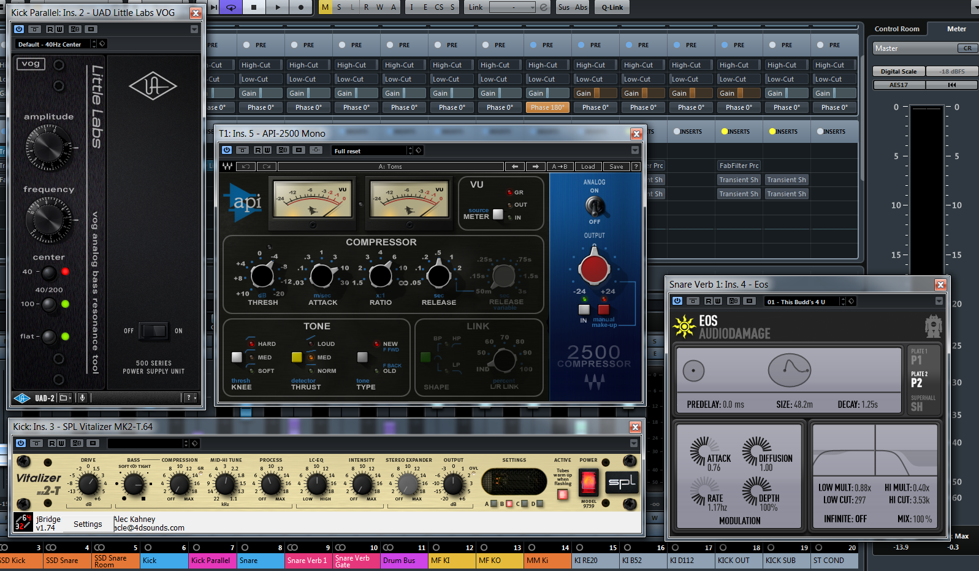Expand VOG window functions menu arrow
Image resolution: width=979 pixels, height=571 pixels.
(194, 29)
